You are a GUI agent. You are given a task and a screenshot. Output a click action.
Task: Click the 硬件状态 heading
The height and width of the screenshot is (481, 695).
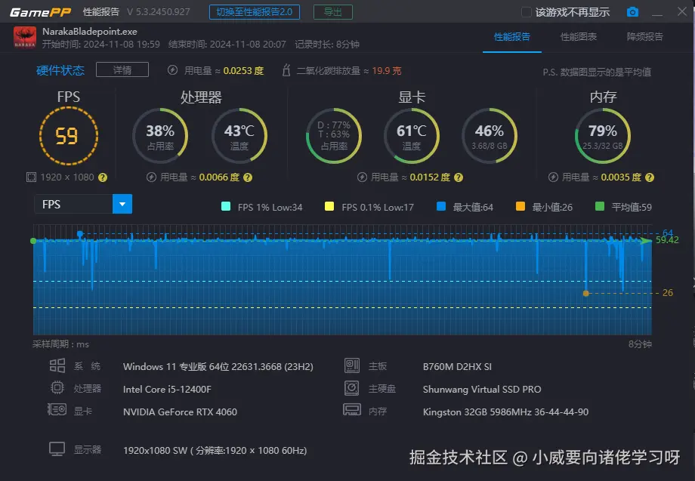pyautogui.click(x=60, y=70)
